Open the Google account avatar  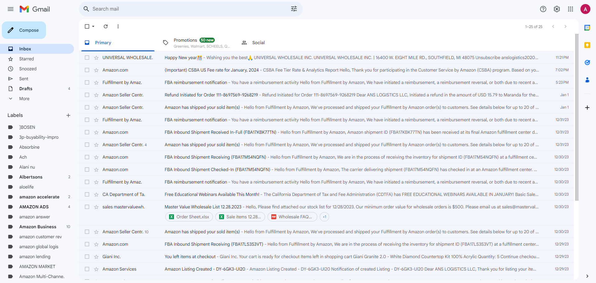tap(585, 9)
